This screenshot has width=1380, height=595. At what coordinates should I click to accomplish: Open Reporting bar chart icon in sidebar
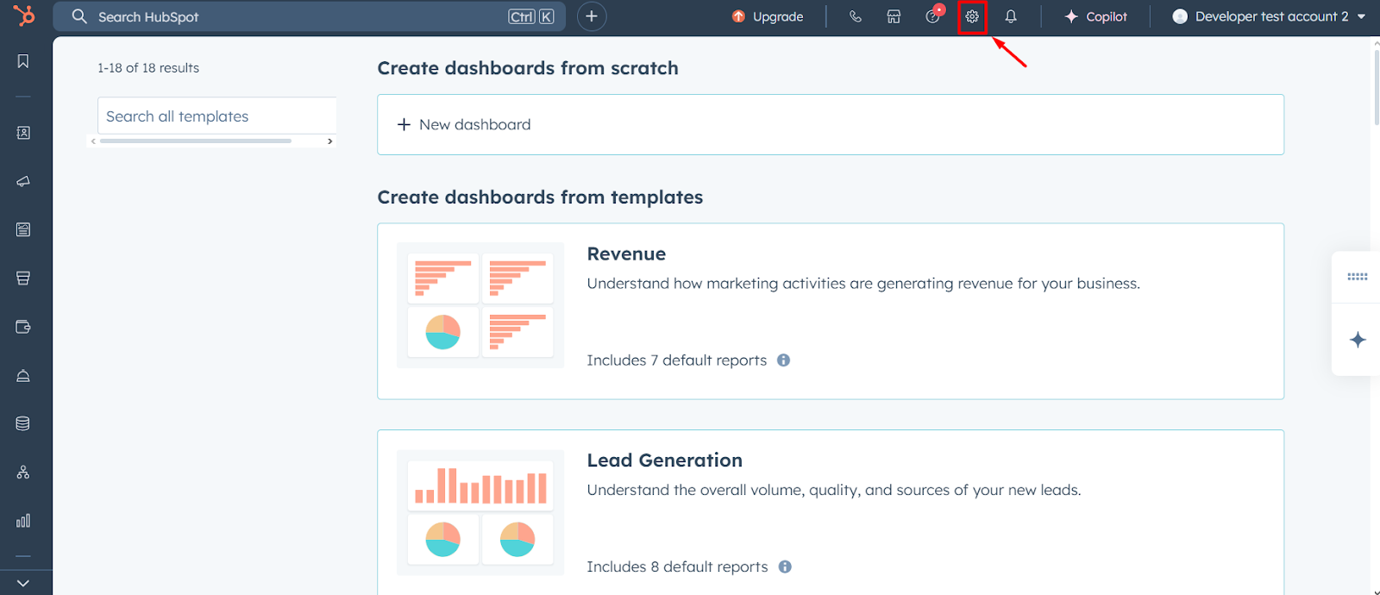click(x=23, y=521)
